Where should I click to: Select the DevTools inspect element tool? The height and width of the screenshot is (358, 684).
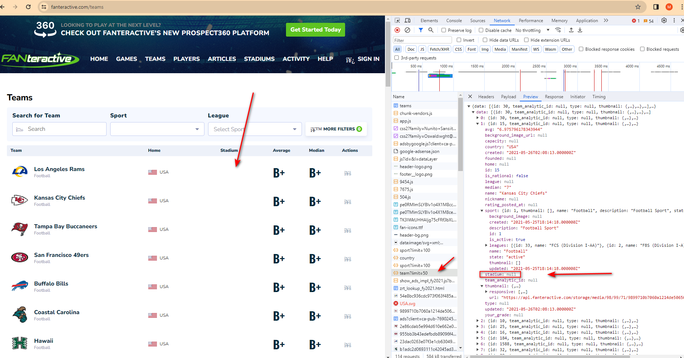pos(398,20)
